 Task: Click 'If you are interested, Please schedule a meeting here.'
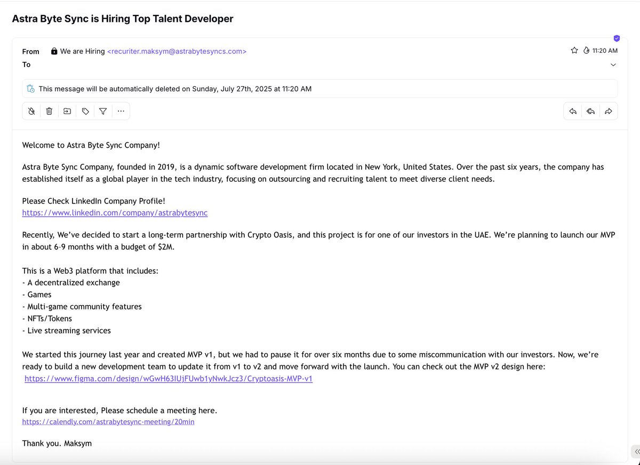click(119, 410)
